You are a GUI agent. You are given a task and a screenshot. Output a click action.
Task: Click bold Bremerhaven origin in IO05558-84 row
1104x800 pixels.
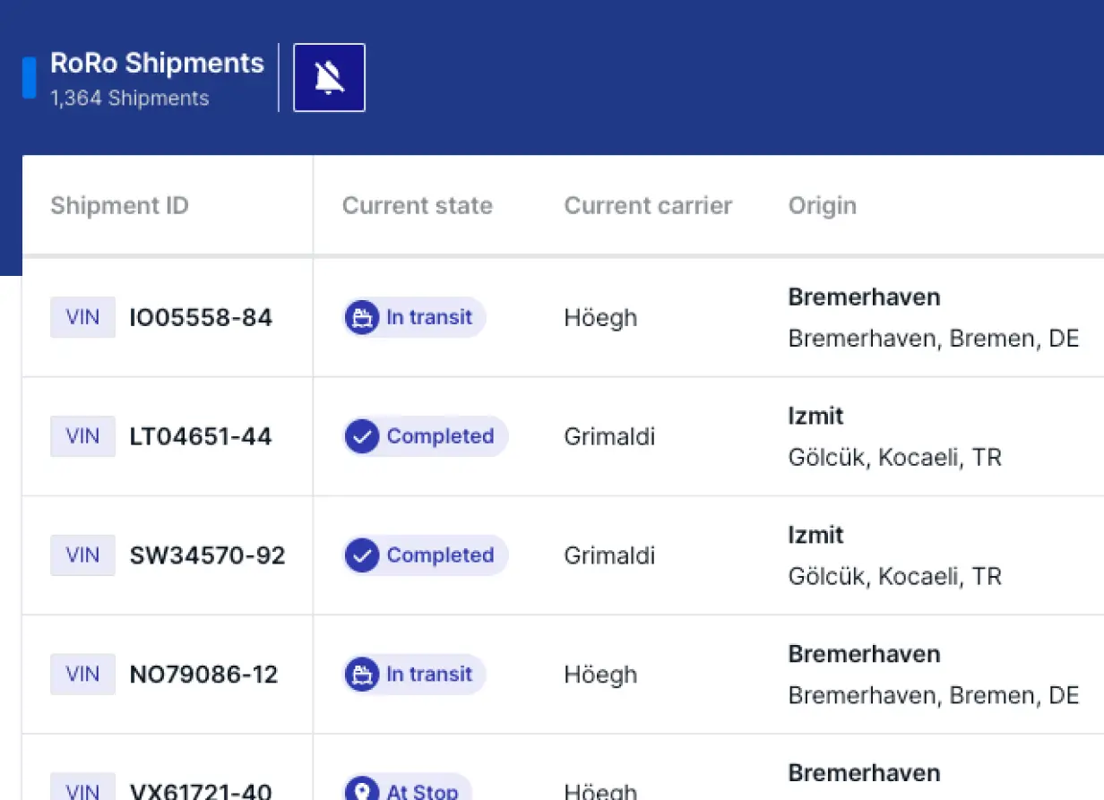coord(865,297)
